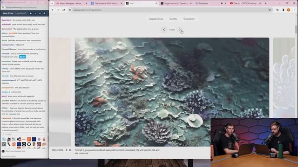Image resolution: width=298 pixels, height=167 pixels.
Task: Open the orange profile avatar
Action: (289, 10)
